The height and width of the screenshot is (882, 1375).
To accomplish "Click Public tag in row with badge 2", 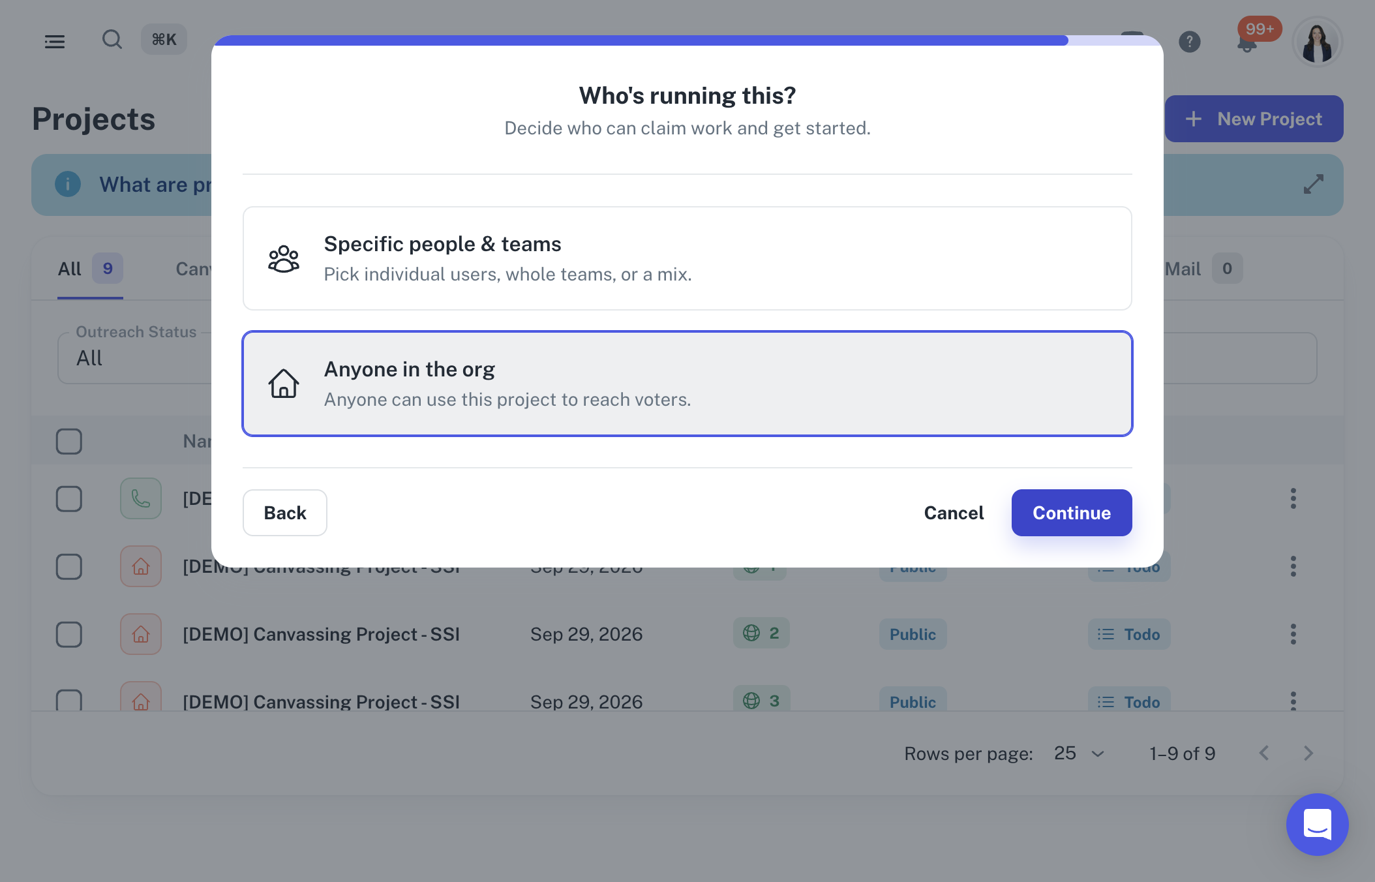I will point(913,635).
